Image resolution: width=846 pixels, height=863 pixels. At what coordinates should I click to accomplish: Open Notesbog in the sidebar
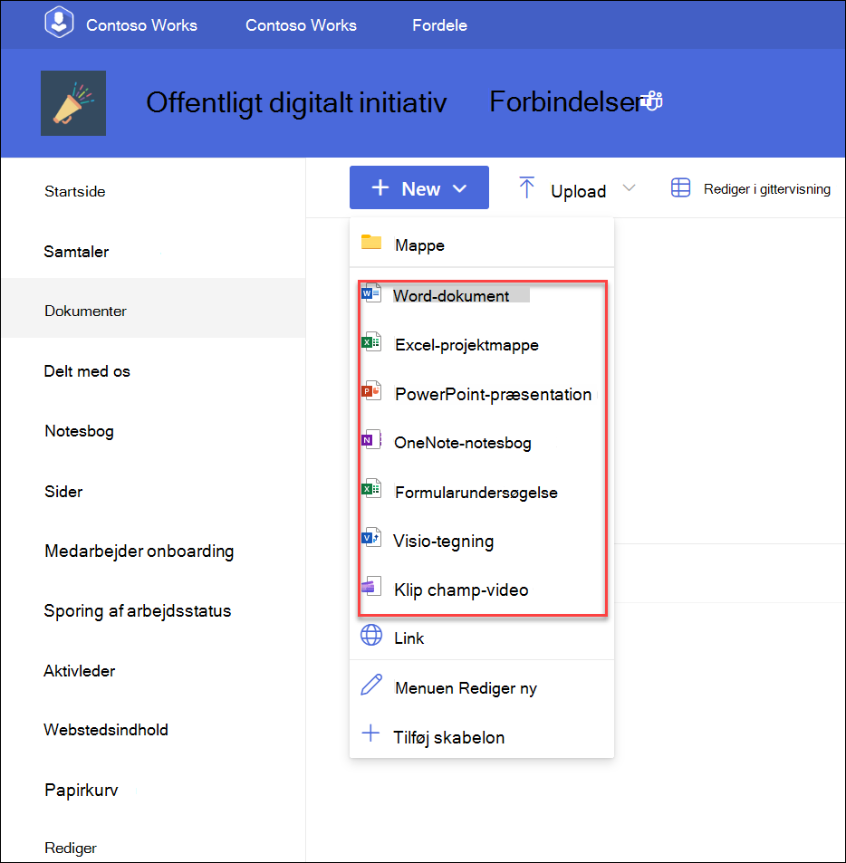point(80,431)
